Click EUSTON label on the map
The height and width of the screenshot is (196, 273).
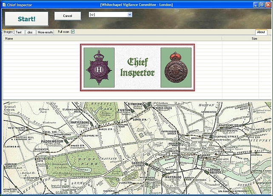coord(124,110)
